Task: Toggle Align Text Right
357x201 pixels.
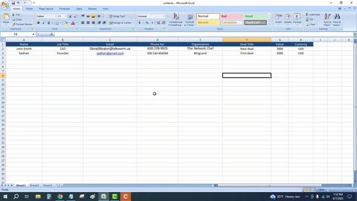Action: 93,23
